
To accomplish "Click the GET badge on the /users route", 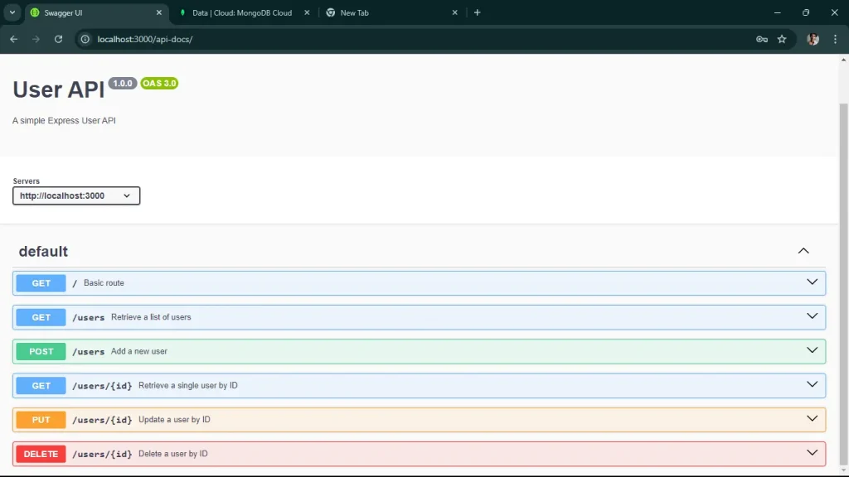I will 40,316.
